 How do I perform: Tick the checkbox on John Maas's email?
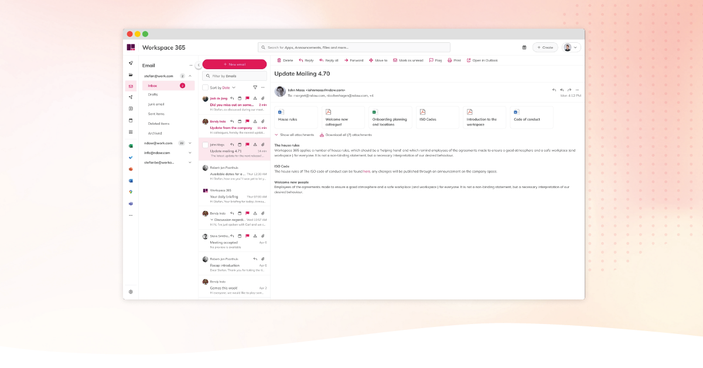[x=205, y=145]
